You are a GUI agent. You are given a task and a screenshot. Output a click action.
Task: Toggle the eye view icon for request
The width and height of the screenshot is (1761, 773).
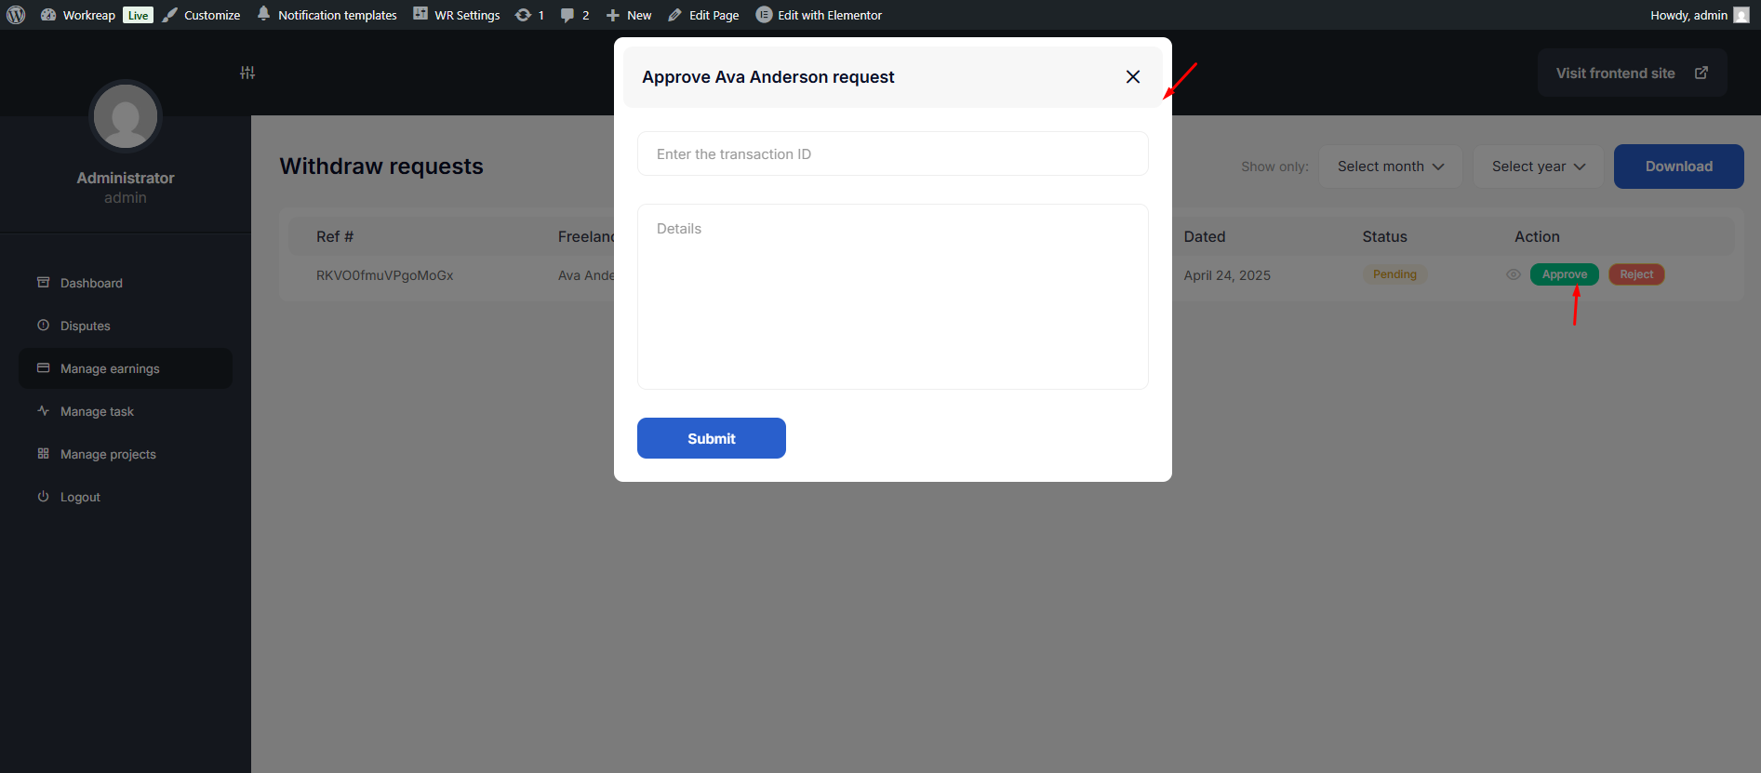1514,274
